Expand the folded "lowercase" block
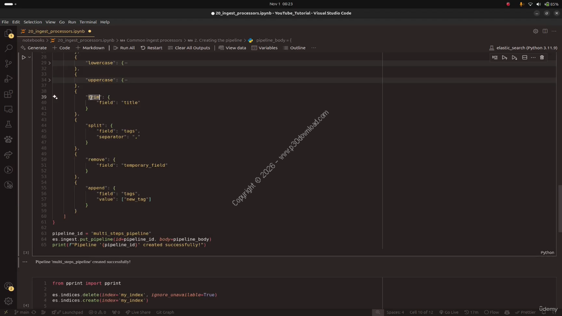This screenshot has height=316, width=562. pyautogui.click(x=49, y=63)
